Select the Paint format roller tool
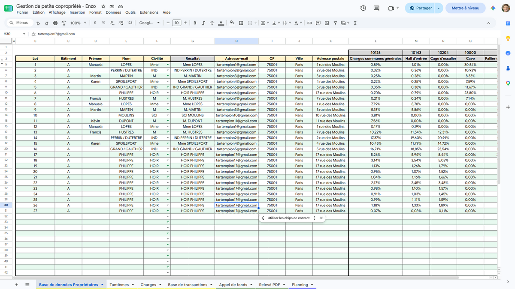 click(64, 23)
